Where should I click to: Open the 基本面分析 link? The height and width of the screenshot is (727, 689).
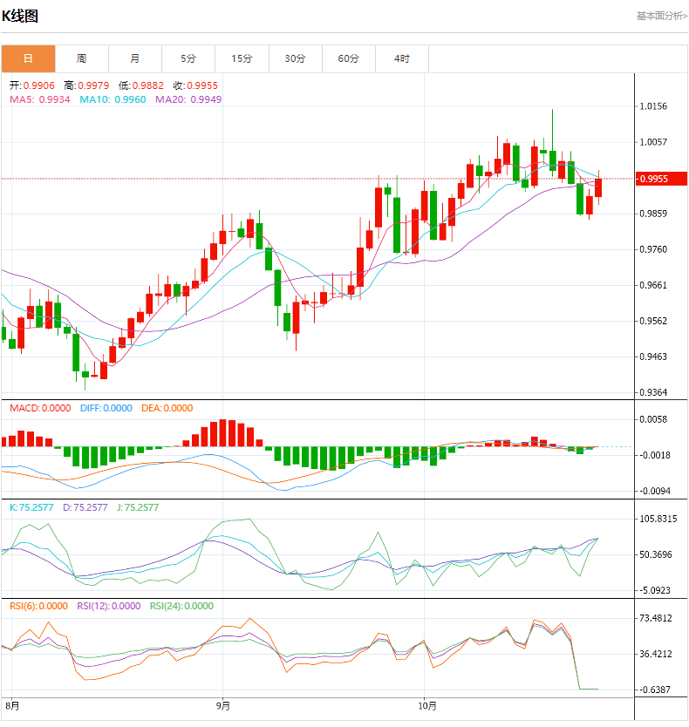pyautogui.click(x=661, y=16)
